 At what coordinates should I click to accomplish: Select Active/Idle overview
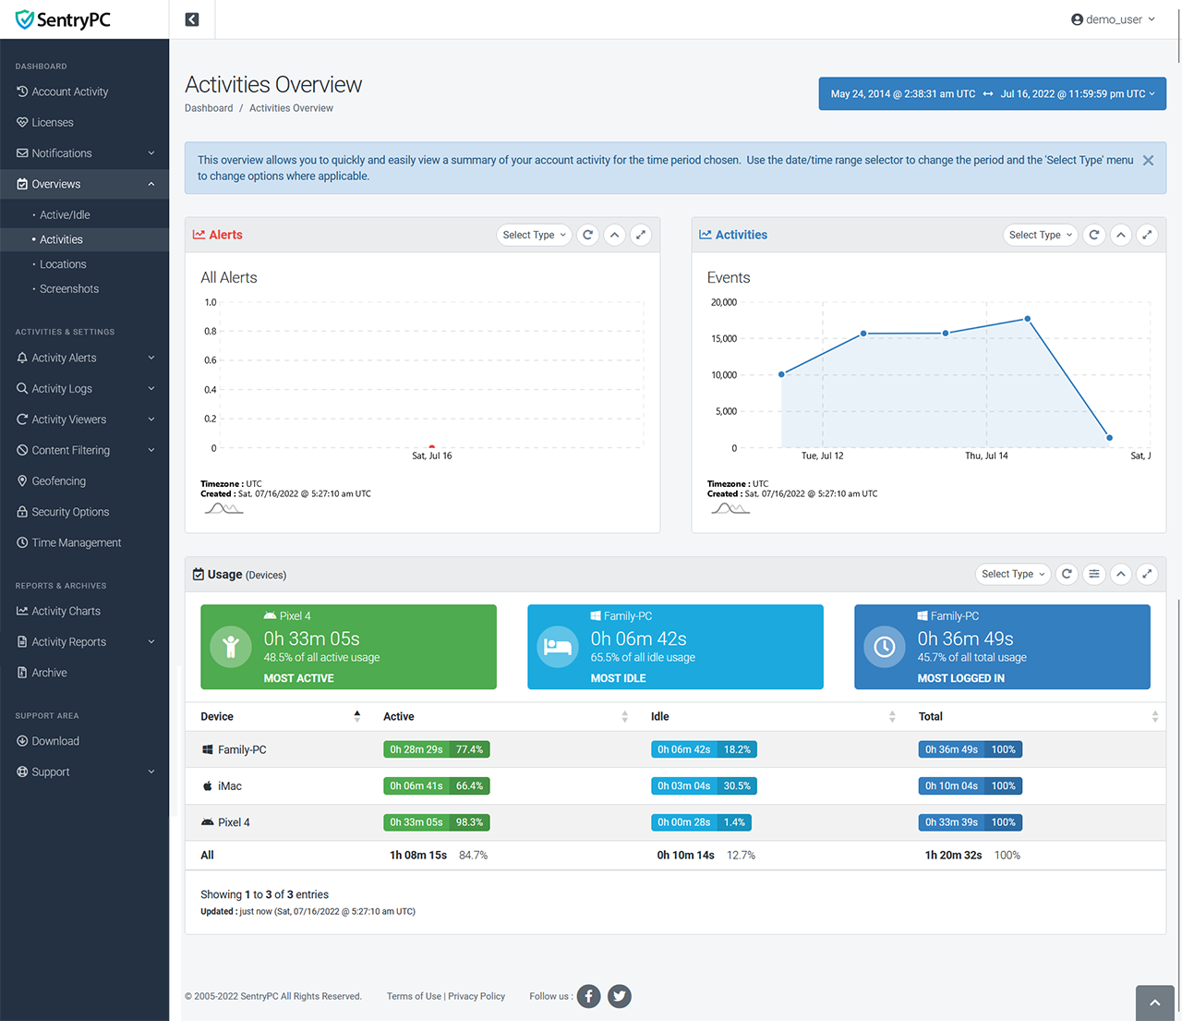84,214
